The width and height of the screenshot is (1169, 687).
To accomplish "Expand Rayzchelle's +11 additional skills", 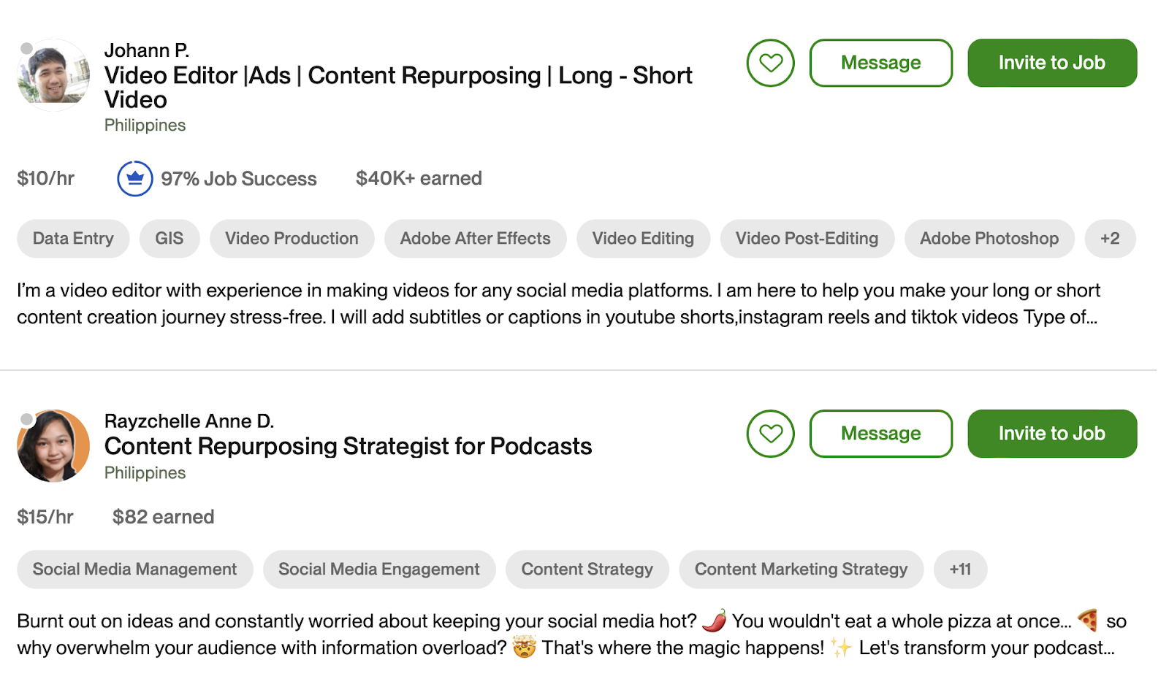I will [x=960, y=569].
